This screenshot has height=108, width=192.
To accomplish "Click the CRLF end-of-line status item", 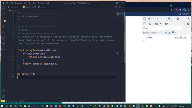I will pos(86,101).
